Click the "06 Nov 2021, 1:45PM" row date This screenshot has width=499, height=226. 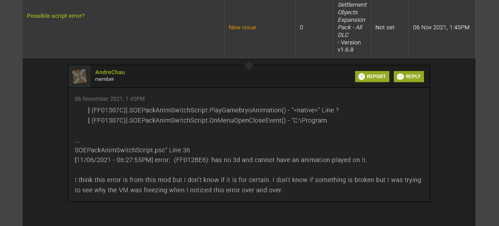pyautogui.click(x=441, y=28)
